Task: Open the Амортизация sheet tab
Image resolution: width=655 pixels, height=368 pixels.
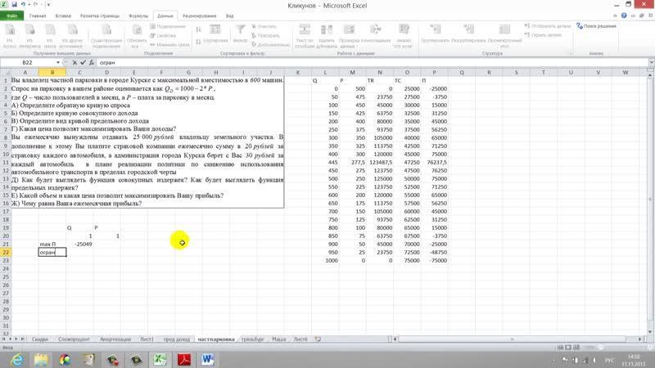Action: [117, 338]
